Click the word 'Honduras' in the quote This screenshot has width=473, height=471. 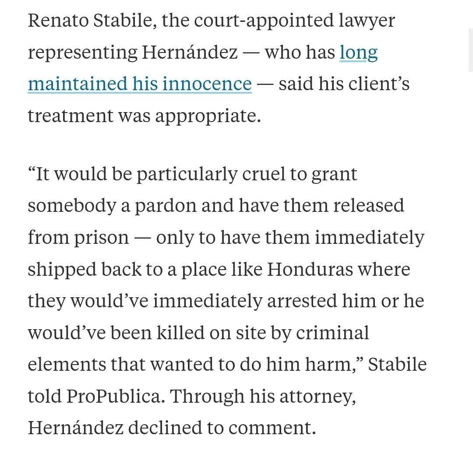[310, 269]
